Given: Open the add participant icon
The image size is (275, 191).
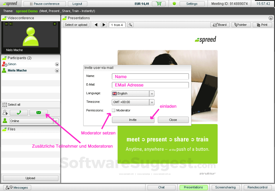Looking at the screenshot, I should [x=5, y=112].
